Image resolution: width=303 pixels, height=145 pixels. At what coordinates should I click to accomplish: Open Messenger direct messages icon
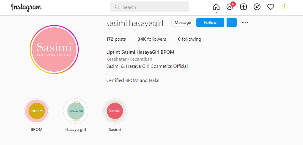coord(230,7)
